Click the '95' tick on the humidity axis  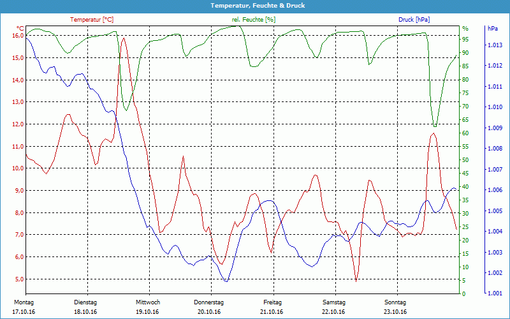pyautogui.click(x=465, y=40)
